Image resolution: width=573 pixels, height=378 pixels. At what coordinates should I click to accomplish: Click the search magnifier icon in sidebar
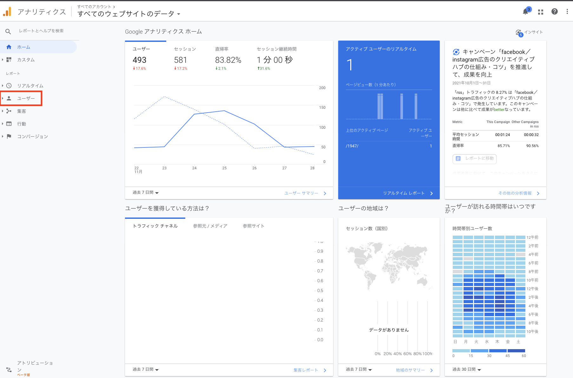click(8, 31)
